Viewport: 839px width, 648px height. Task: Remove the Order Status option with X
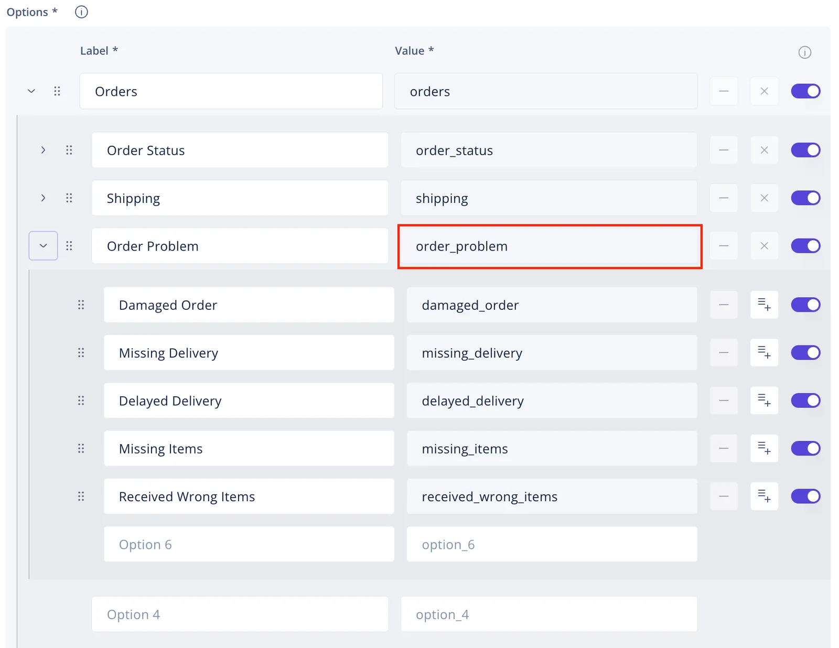(x=764, y=150)
